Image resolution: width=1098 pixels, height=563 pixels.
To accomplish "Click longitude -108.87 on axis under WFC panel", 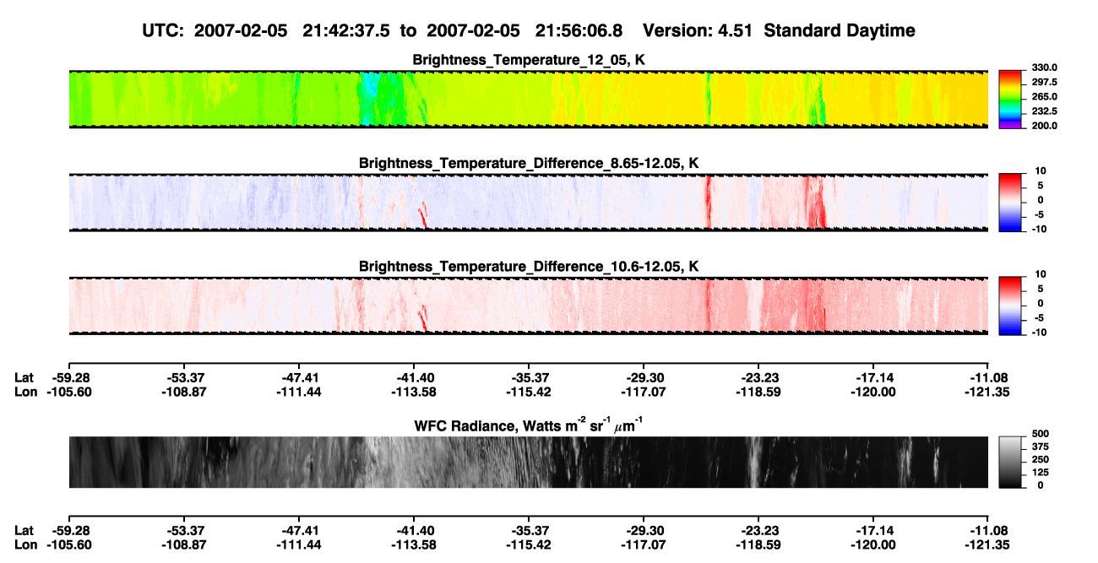I will (x=183, y=544).
